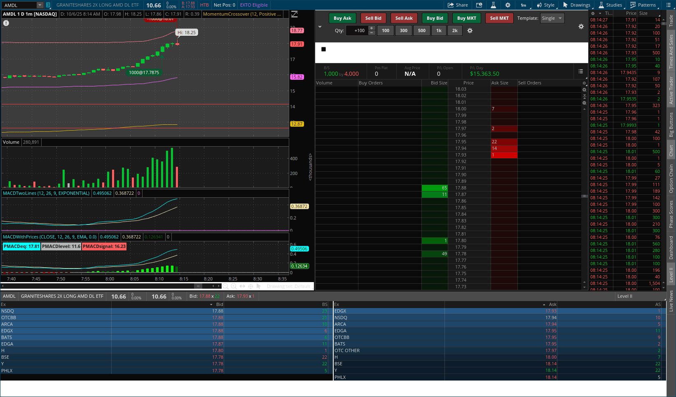Click the chart zoom-out magnifier

click(x=225, y=286)
